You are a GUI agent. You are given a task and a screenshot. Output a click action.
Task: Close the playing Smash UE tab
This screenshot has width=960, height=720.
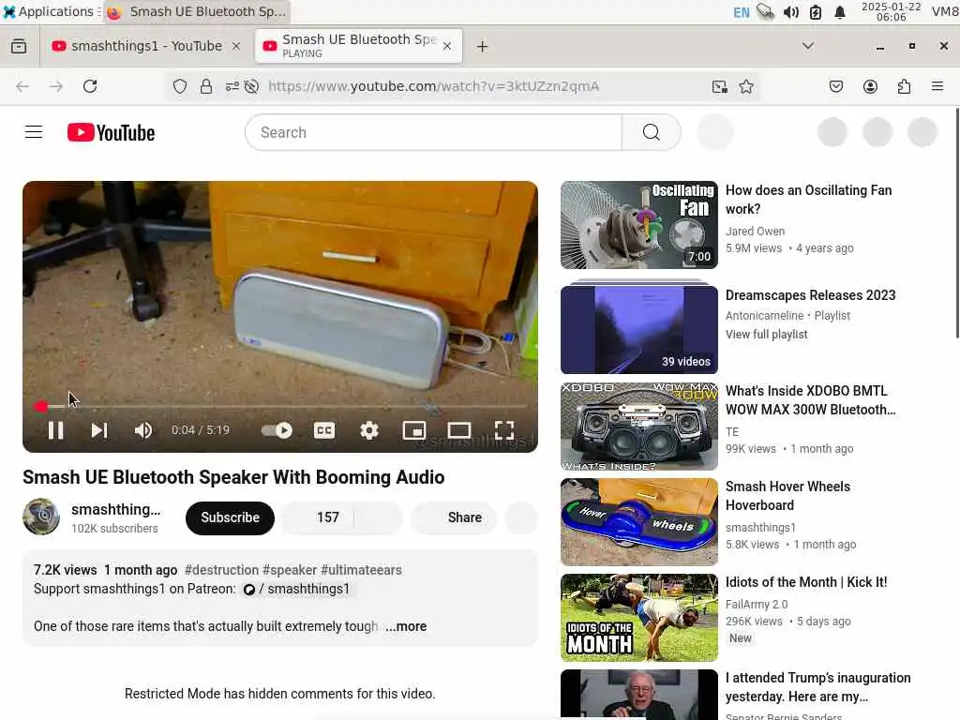tap(447, 47)
